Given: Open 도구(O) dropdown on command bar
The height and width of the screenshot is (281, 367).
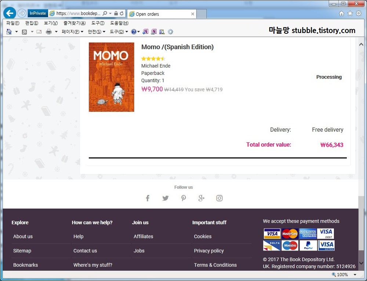Looking at the screenshot, I should point(119,32).
